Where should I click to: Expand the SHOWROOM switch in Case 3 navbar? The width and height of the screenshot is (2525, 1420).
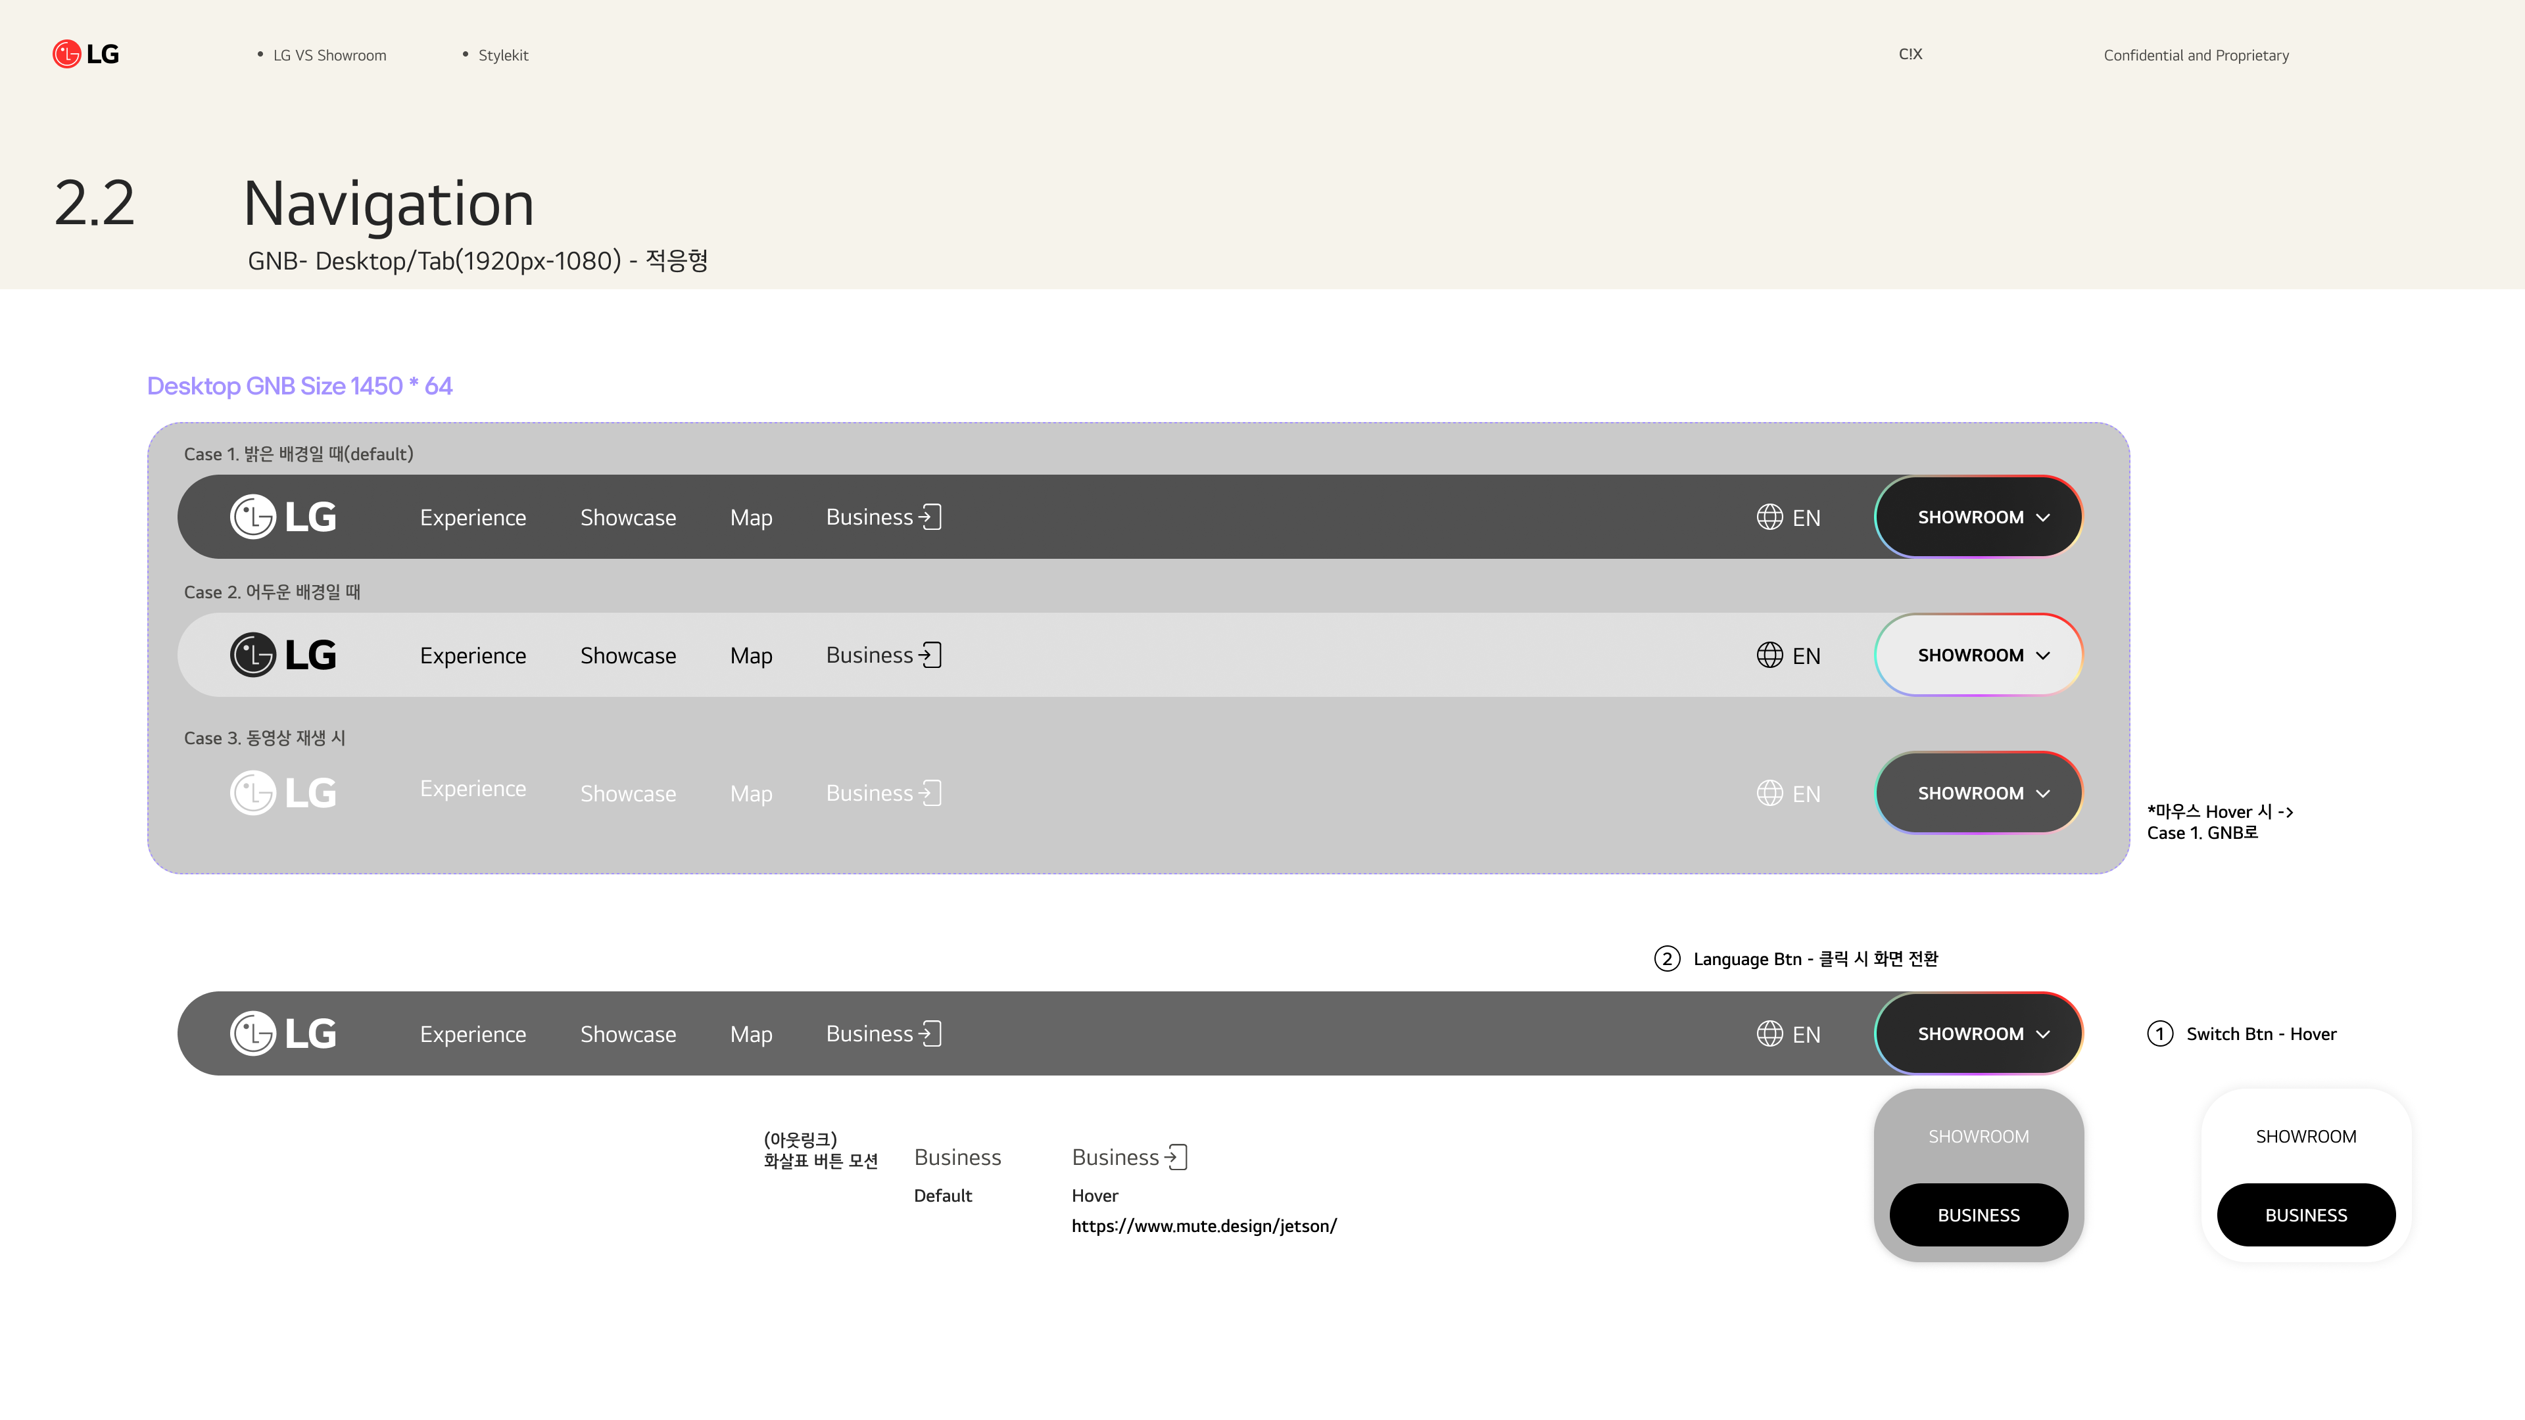pos(1980,793)
